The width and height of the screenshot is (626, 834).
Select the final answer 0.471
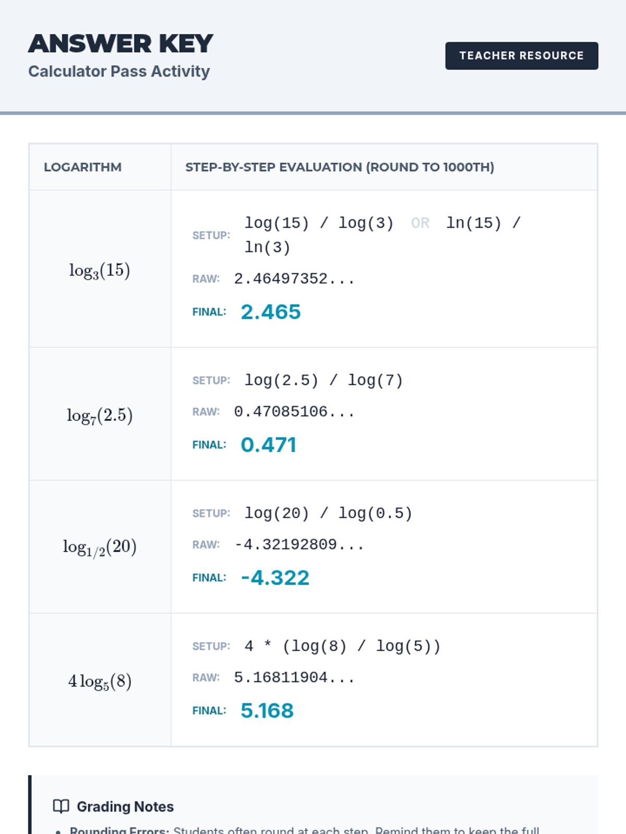pos(269,445)
